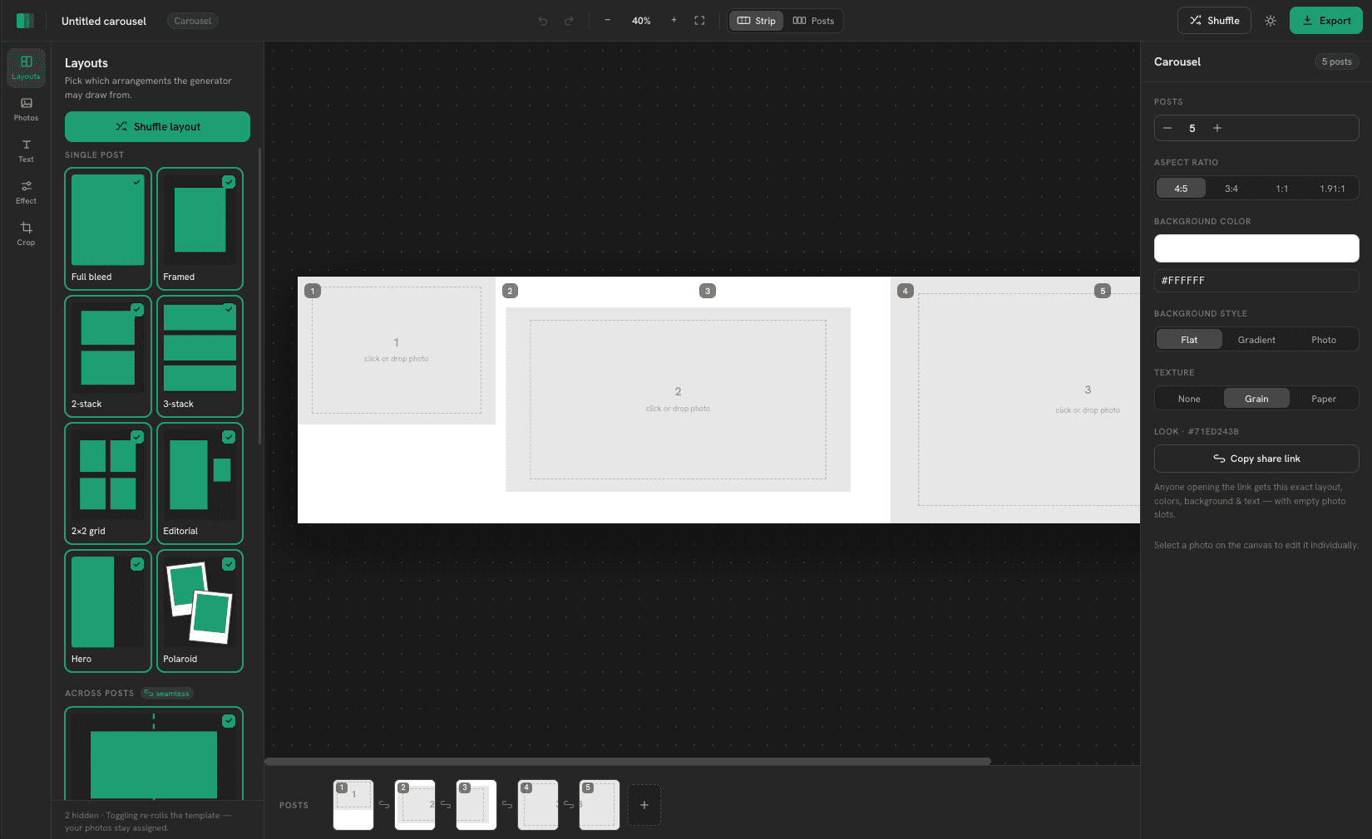The image size is (1372, 839).
Task: Set background style to Gradient
Action: pyautogui.click(x=1256, y=340)
